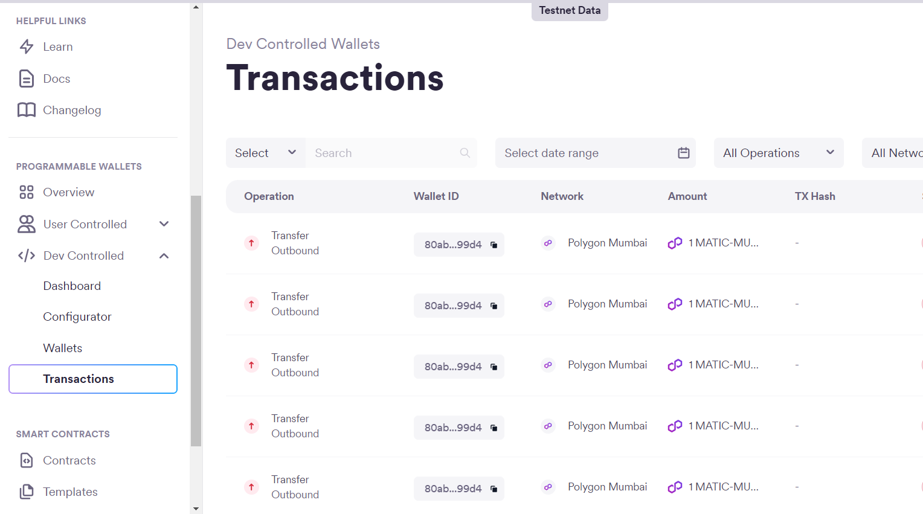The height and width of the screenshot is (514, 923).
Task: Click the MATIC token icon in Amount column
Action: click(x=675, y=243)
